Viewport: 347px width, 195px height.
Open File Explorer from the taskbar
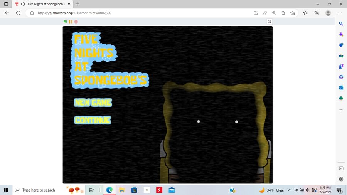click(122, 190)
